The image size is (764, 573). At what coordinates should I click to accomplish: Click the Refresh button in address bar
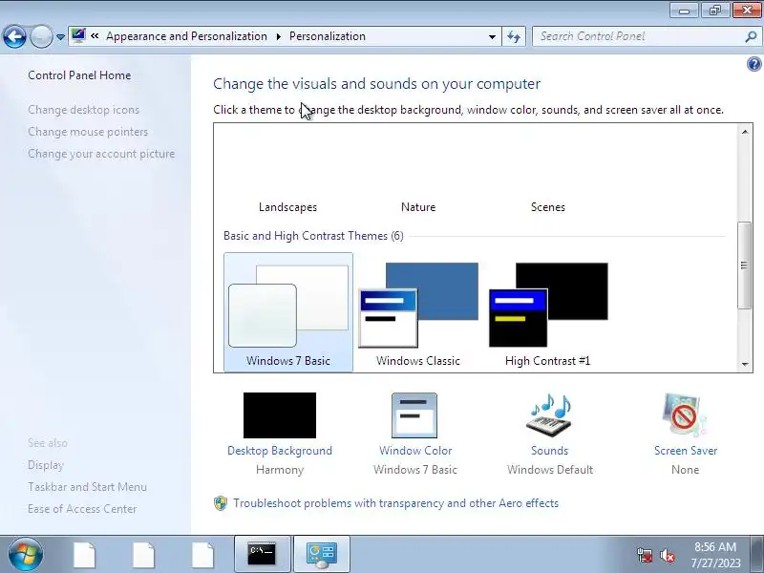coord(514,36)
